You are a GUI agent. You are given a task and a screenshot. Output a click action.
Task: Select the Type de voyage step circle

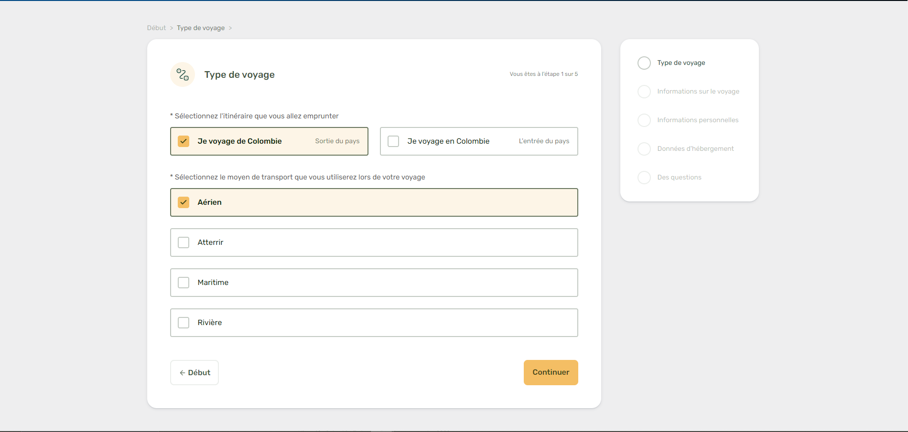pos(644,63)
